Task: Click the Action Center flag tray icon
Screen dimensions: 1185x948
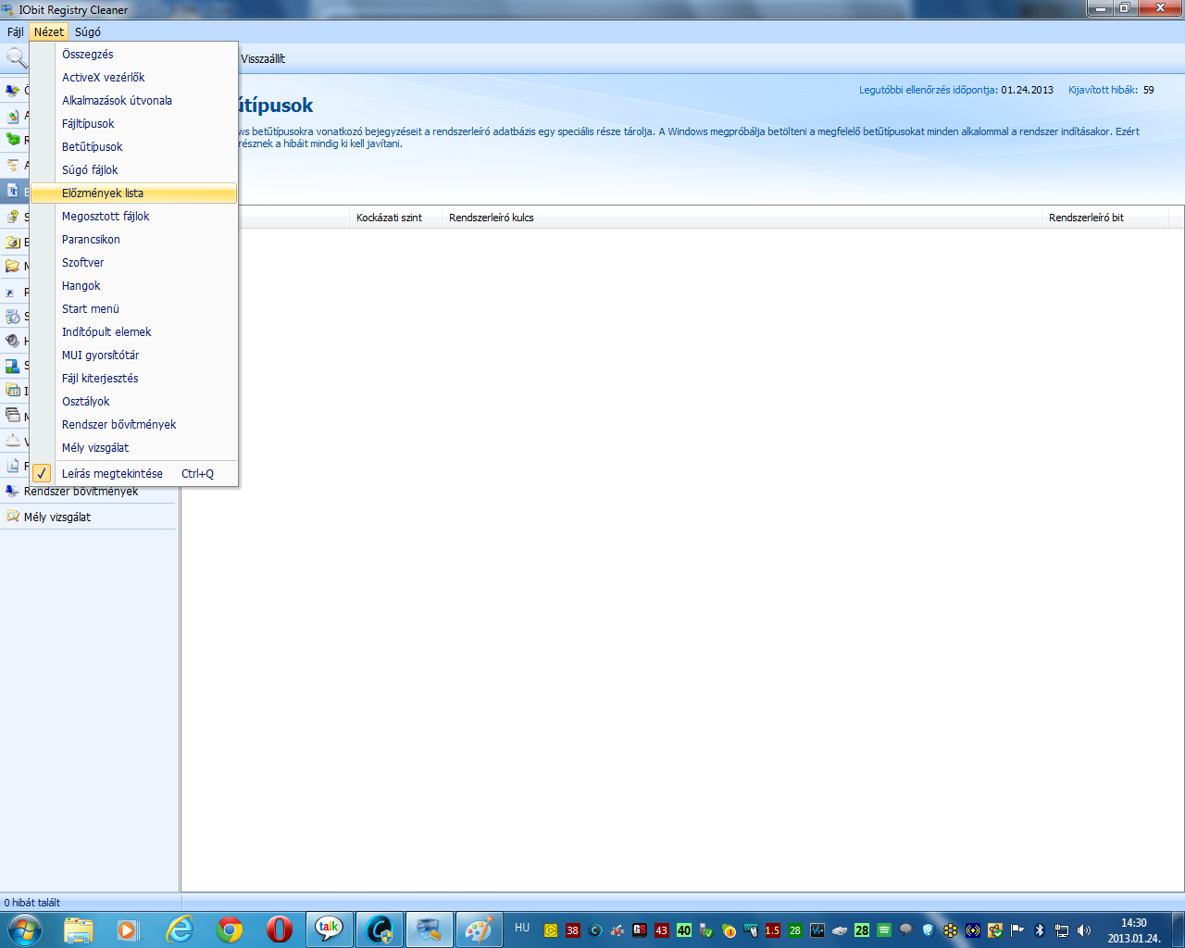Action: (1017, 930)
